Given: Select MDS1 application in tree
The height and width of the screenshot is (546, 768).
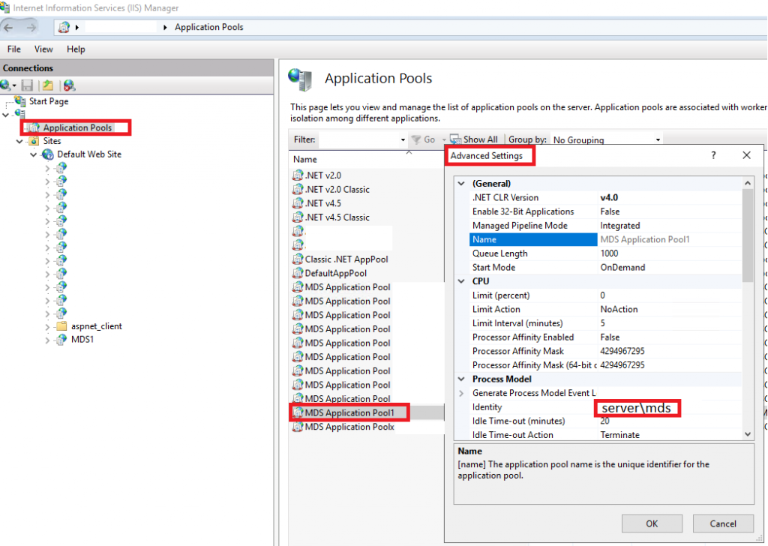Looking at the screenshot, I should pos(82,339).
